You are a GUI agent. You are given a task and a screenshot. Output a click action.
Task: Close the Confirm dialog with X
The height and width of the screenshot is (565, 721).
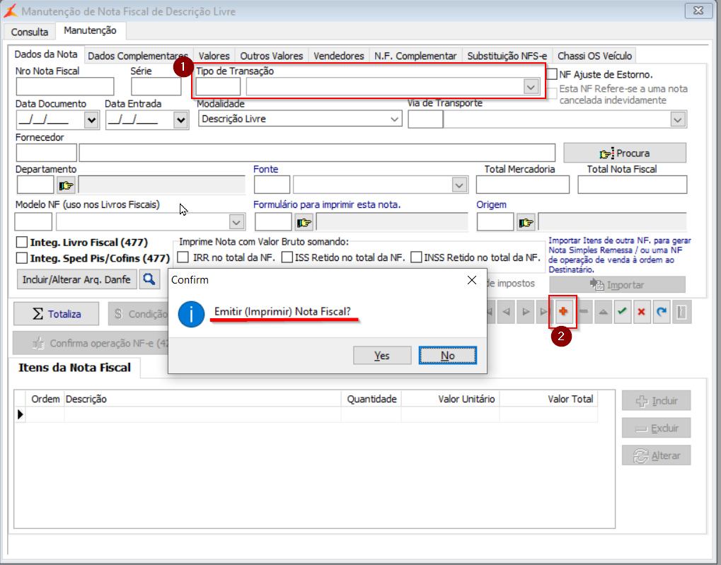(472, 280)
